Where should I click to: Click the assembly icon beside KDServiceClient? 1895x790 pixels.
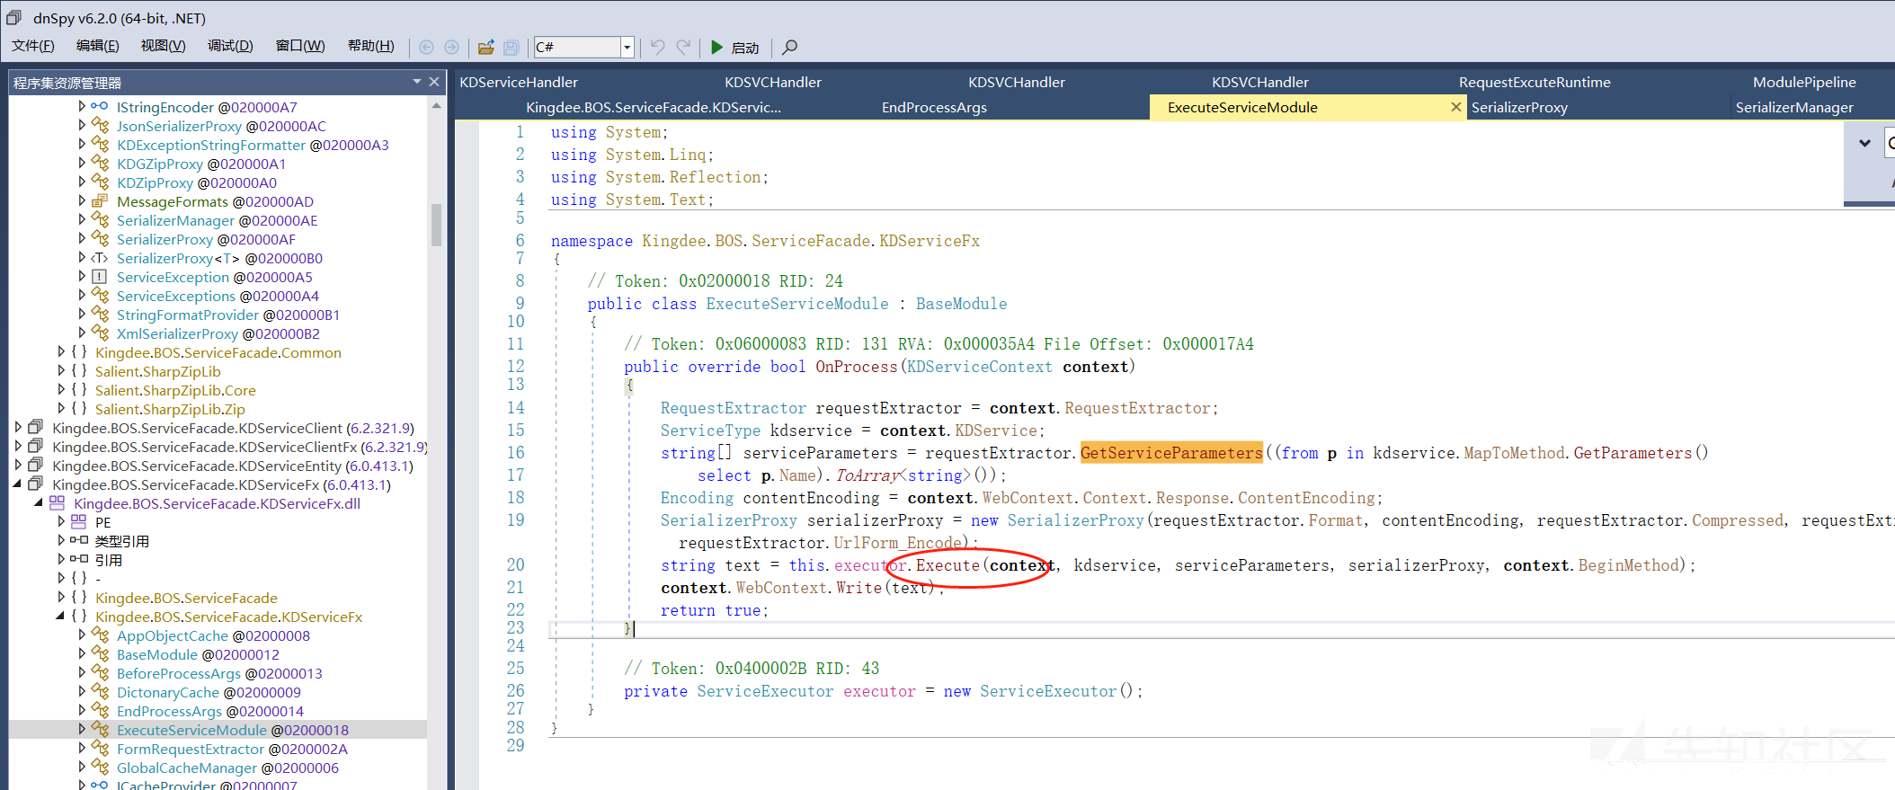(35, 428)
